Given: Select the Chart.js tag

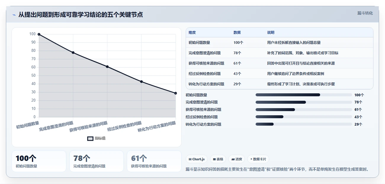Looking at the screenshot, I should [197, 159].
